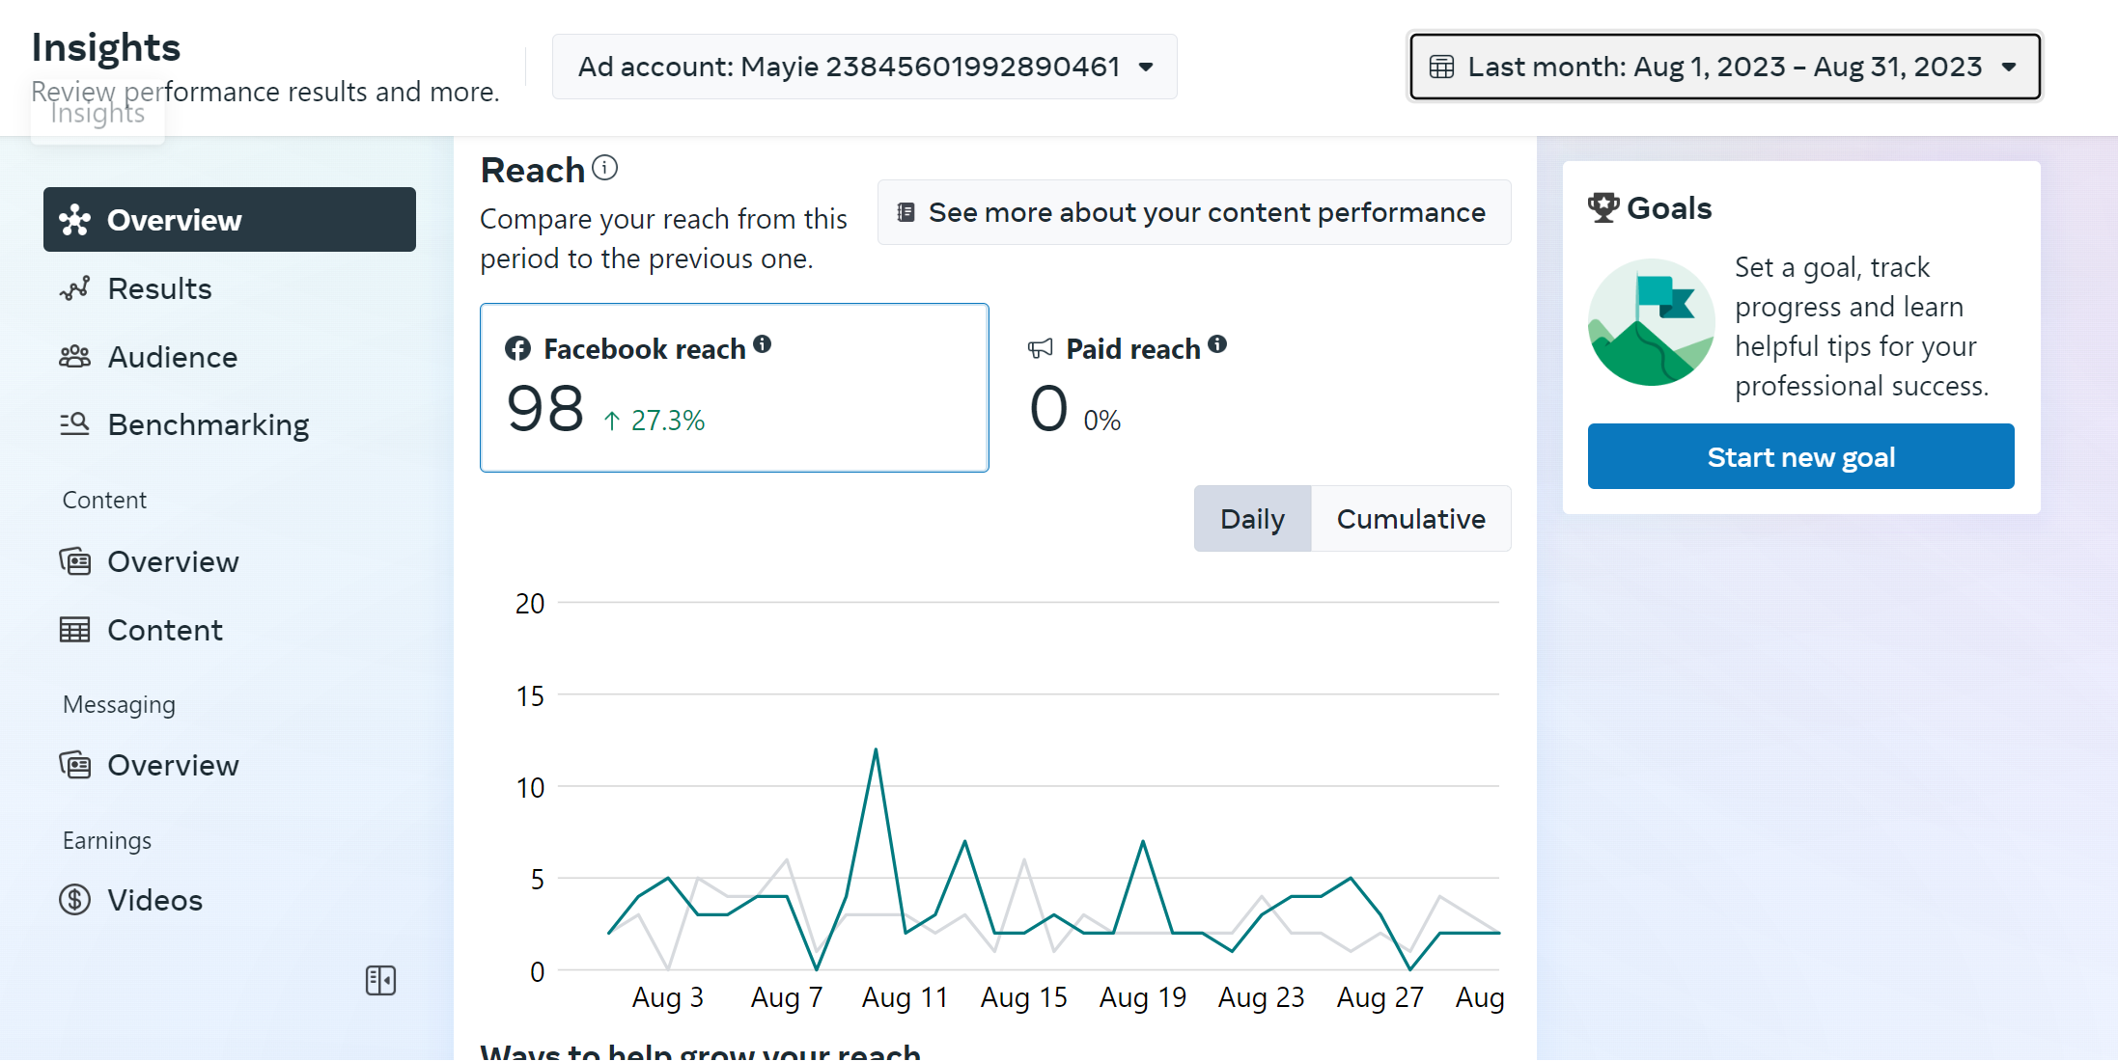Image resolution: width=2118 pixels, height=1061 pixels.
Task: Click the Paid reach info icon
Action: tap(1217, 344)
